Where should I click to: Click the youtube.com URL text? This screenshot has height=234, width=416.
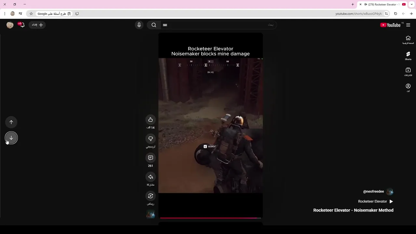(x=358, y=14)
